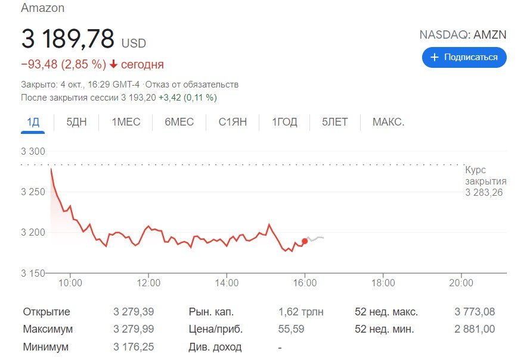Switch to the 1ГОД tab
Screen dimensions: 530x363
click(x=284, y=123)
